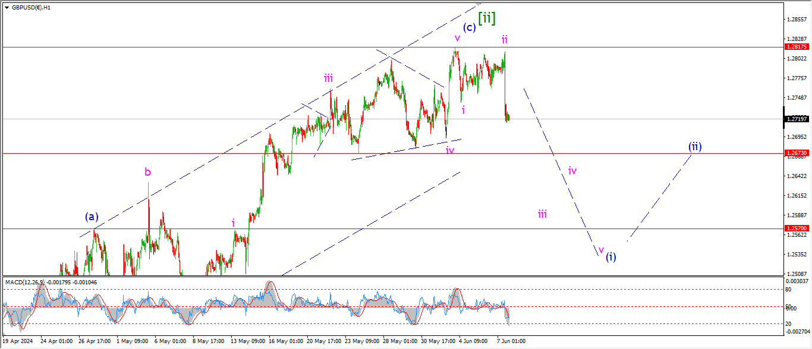Click the small triangle beside the GBPUSD title
This screenshot has height=349, width=812.
[x=7, y=8]
